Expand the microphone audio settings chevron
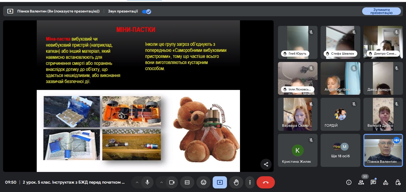 [x=137, y=182]
